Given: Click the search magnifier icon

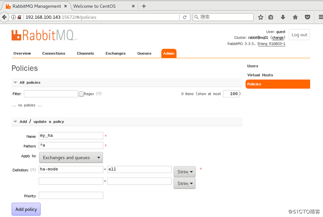Looking at the screenshot, I should pos(196,17).
